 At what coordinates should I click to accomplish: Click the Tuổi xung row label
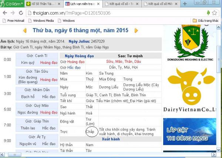point(68,95)
